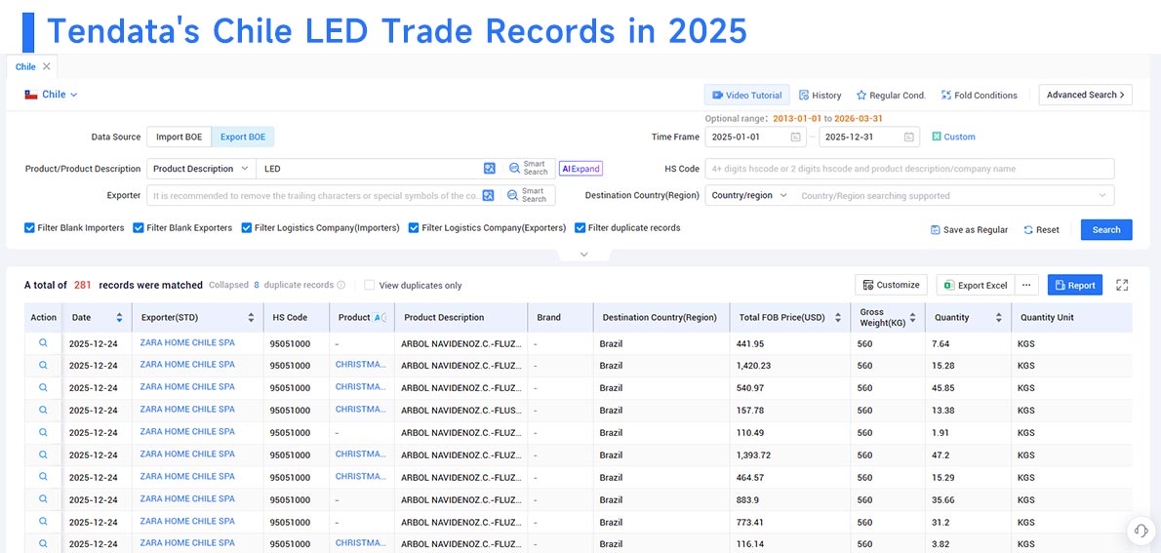This screenshot has height=553, width=1161.
Task: View details of the 773.41 FOB price row
Action: (x=43, y=521)
